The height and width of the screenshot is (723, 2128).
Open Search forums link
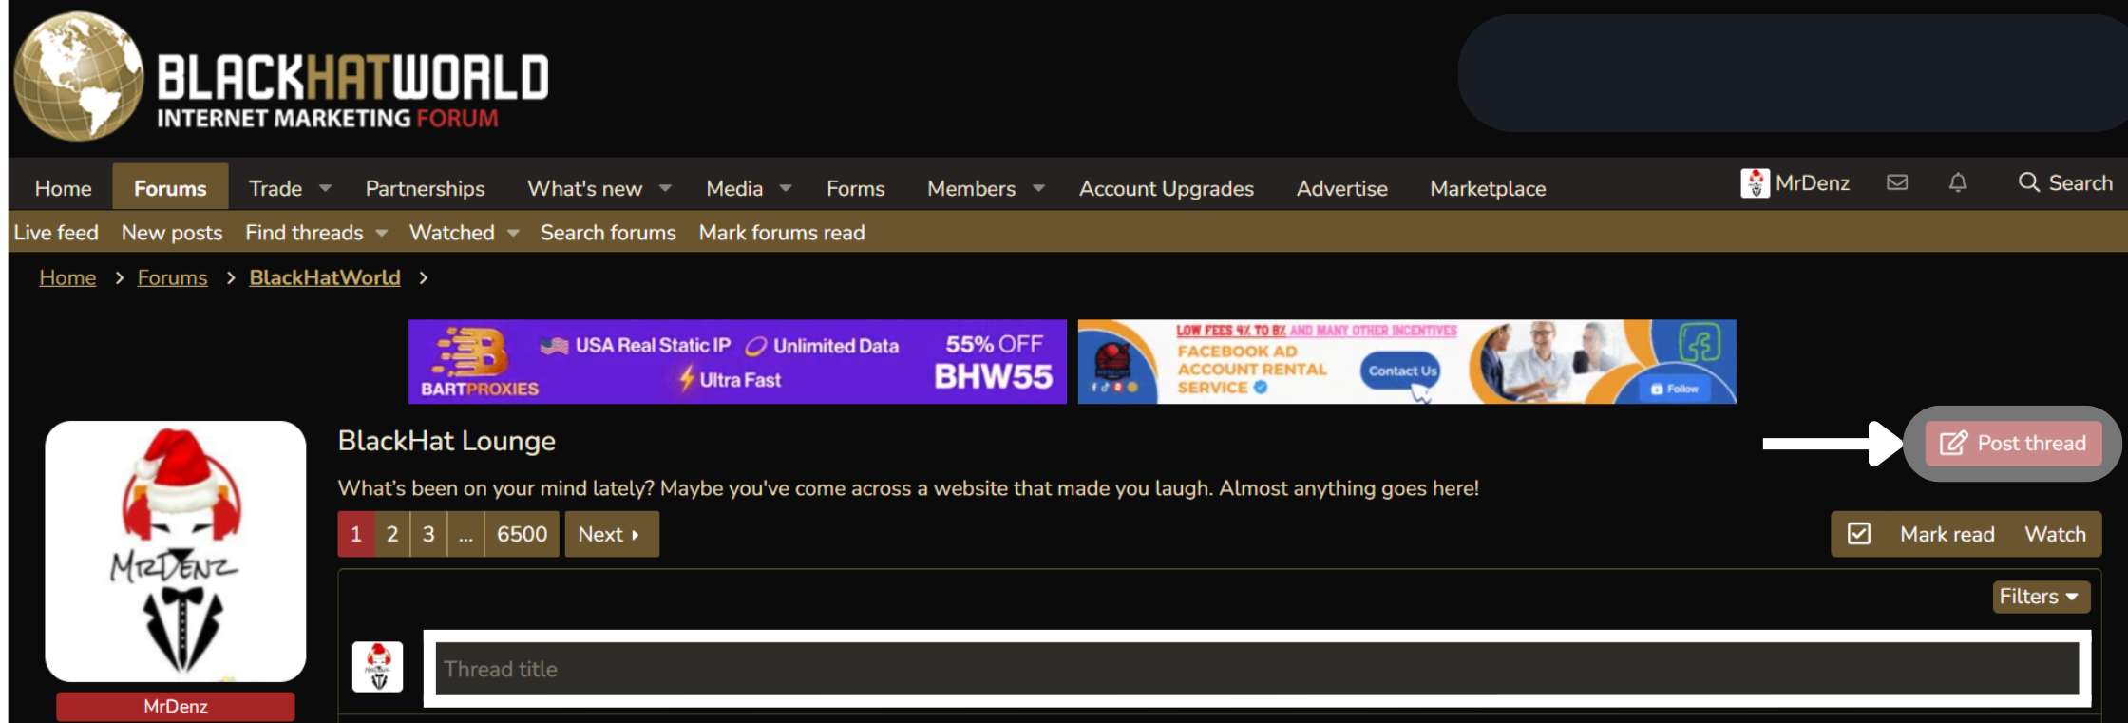(608, 233)
